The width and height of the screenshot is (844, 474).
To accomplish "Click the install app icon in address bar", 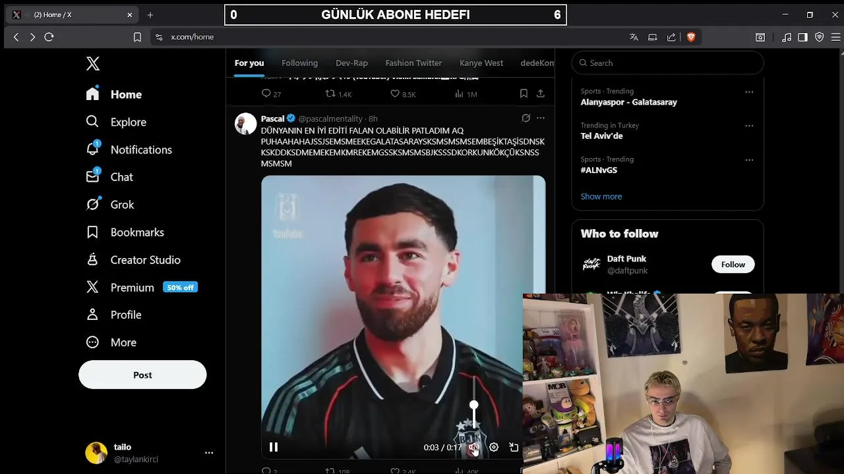I will 653,38.
